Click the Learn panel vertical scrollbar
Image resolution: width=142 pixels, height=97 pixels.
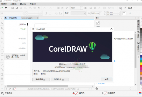(135, 51)
